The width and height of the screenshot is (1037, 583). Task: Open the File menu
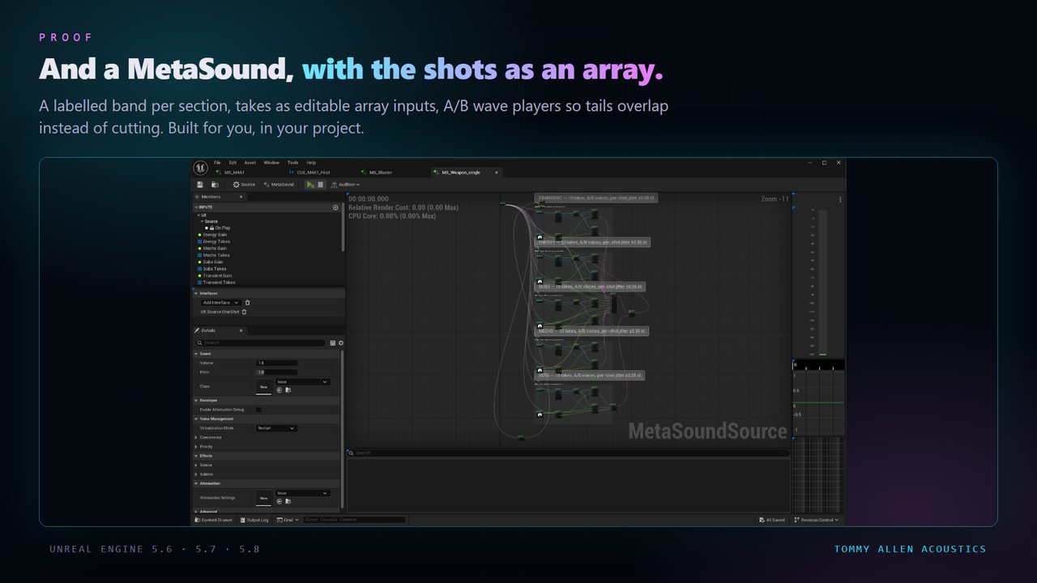pos(217,163)
